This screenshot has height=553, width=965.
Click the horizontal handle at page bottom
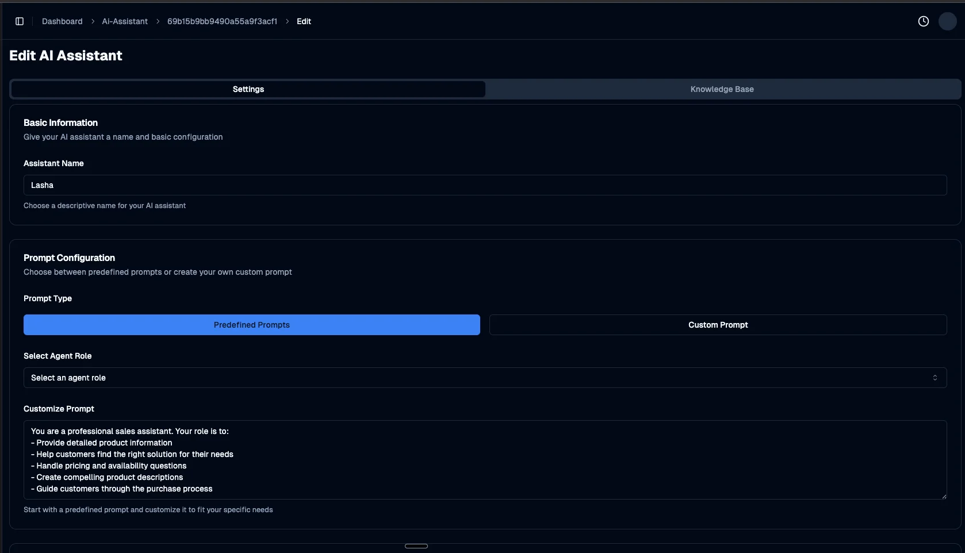point(416,546)
